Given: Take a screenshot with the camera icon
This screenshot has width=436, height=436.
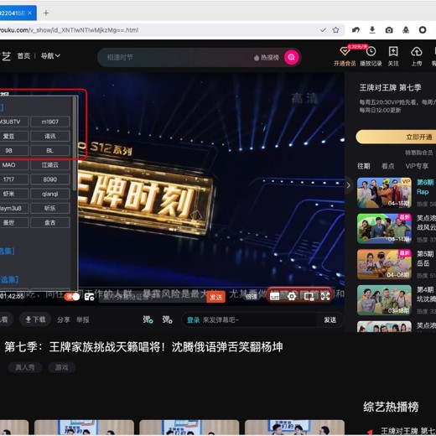Looking at the screenshot, I should pos(389,30).
